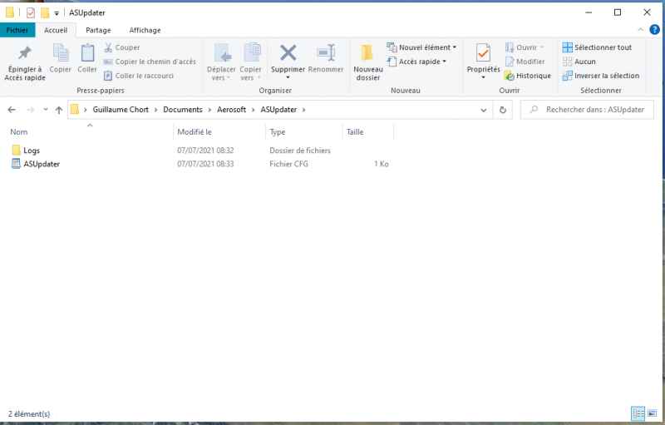
Task: Switch to the Partage ribbon tab
Action: click(98, 30)
